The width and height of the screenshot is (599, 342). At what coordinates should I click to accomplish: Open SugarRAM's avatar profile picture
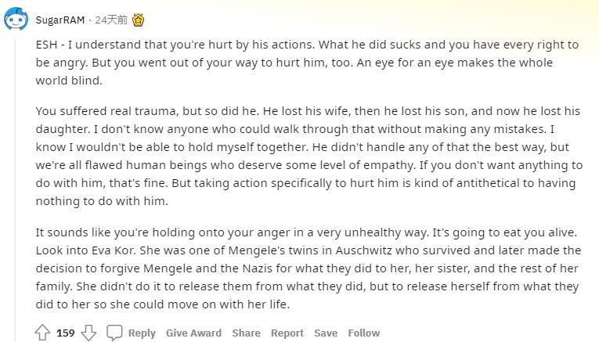point(16,19)
